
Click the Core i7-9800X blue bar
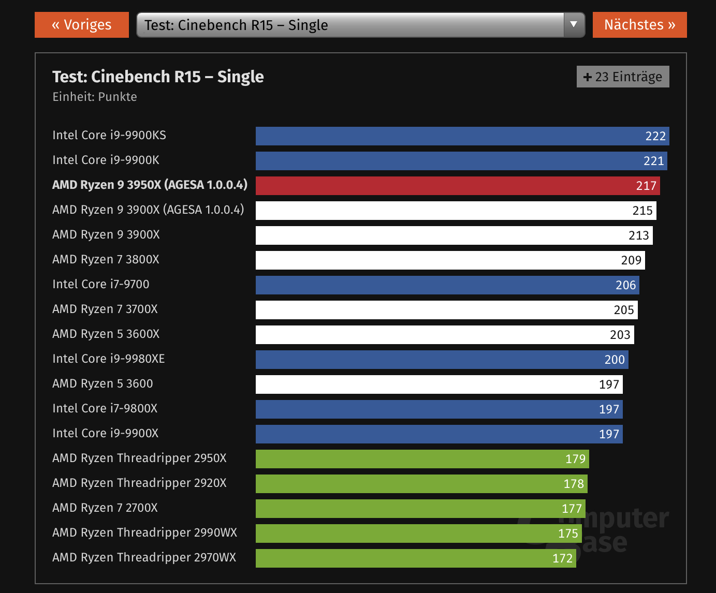(439, 409)
